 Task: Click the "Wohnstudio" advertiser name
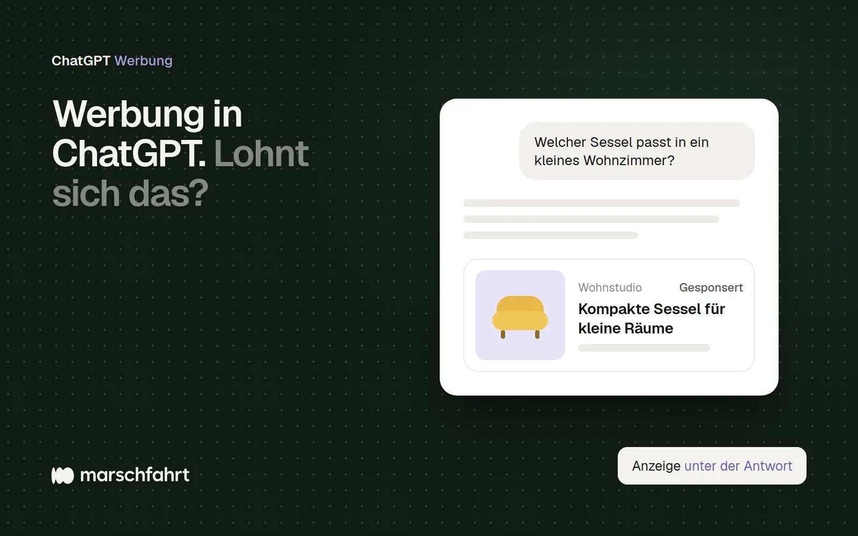610,287
